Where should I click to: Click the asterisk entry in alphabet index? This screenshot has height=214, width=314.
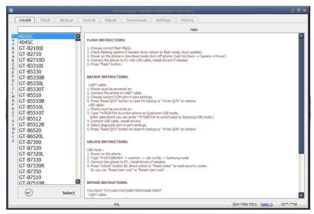coord(14,36)
